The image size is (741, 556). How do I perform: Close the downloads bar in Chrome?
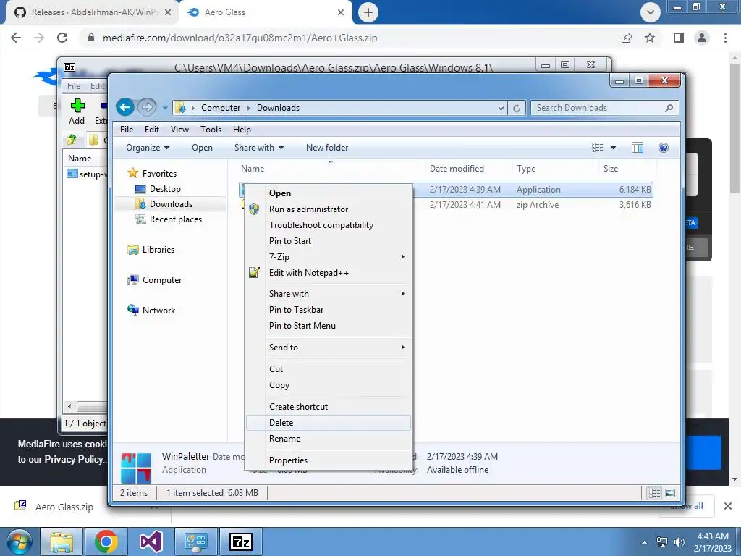[728, 506]
